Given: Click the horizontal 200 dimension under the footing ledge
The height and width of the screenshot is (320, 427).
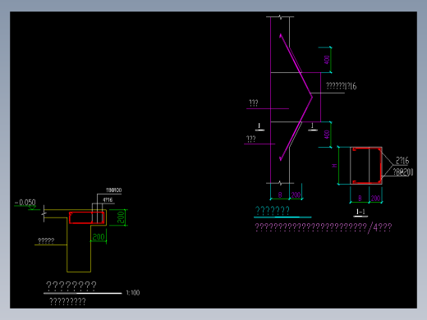Looking at the screenshot, I should point(99,237).
